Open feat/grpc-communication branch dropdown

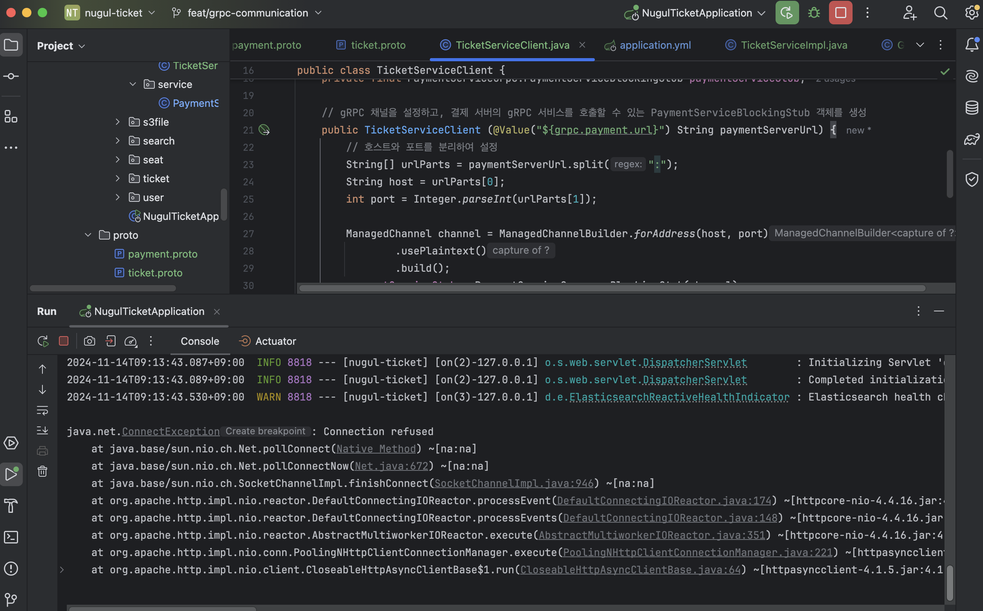247,13
